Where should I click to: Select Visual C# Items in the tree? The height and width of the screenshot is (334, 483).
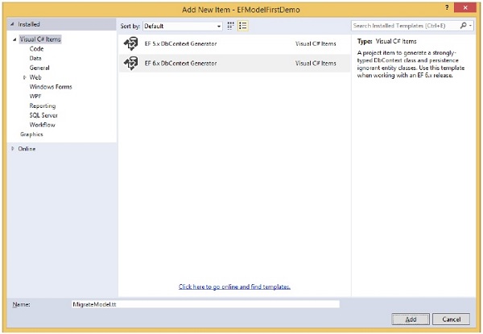pos(40,39)
